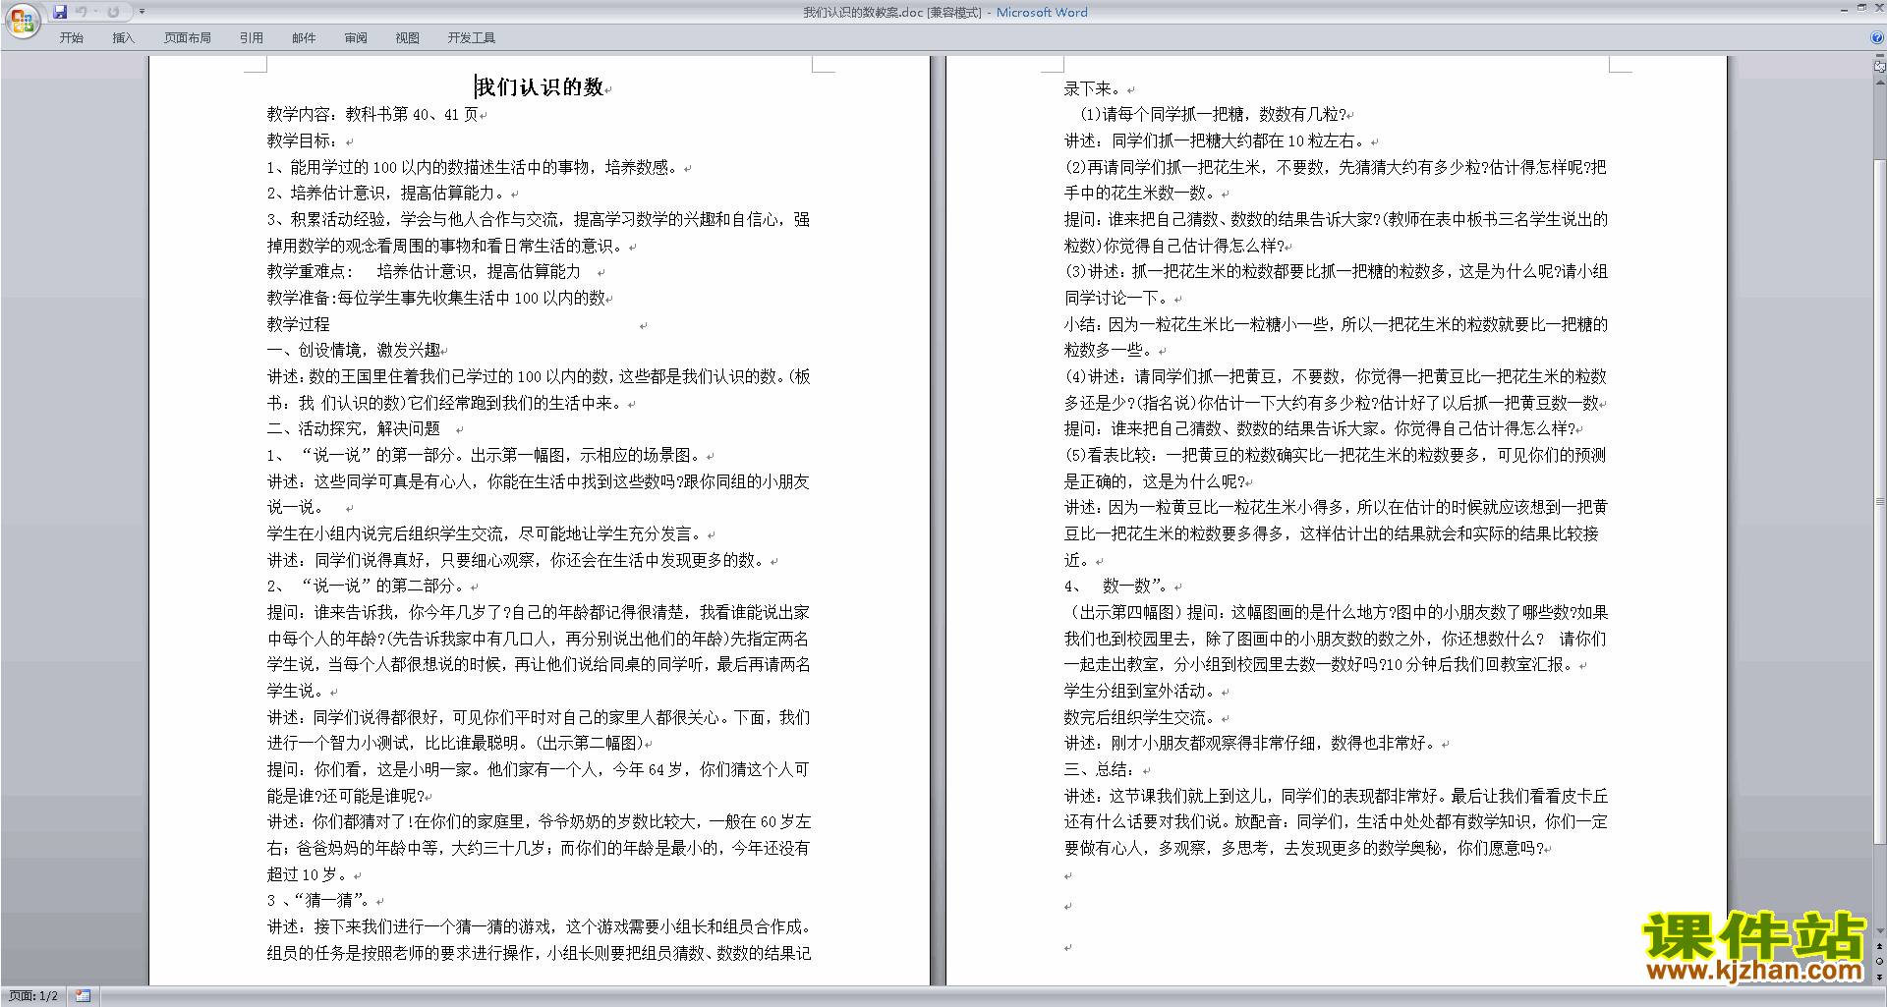The image size is (1887, 1007).
Task: Open the undo history dropdown arrow
Action: 96,12
